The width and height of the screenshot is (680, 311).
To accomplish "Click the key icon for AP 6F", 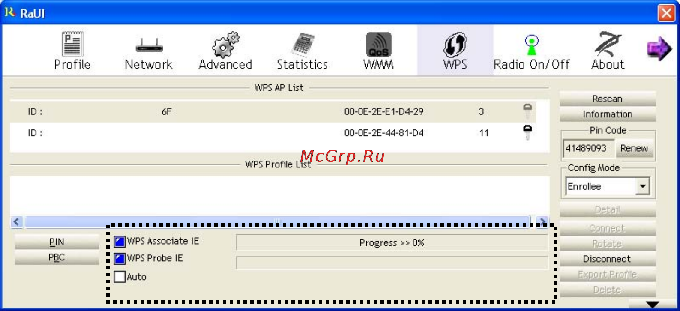I will coord(527,111).
